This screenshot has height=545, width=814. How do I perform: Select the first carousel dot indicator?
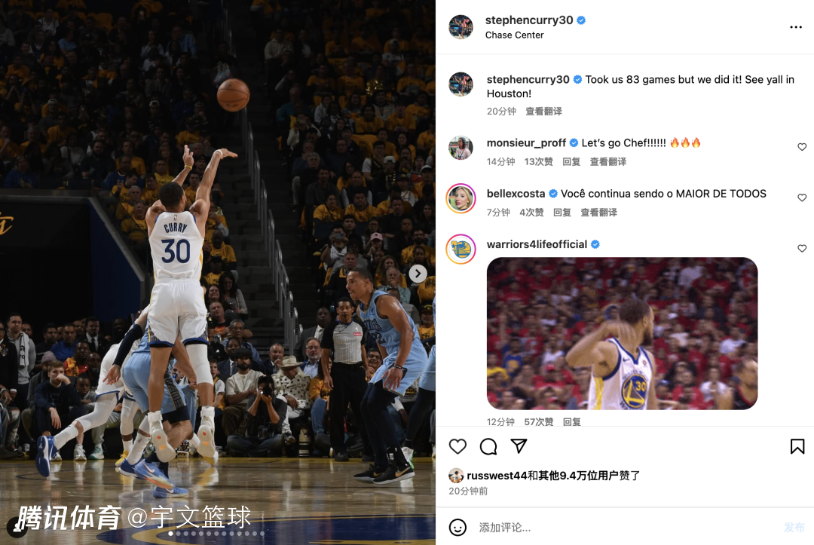point(171,534)
